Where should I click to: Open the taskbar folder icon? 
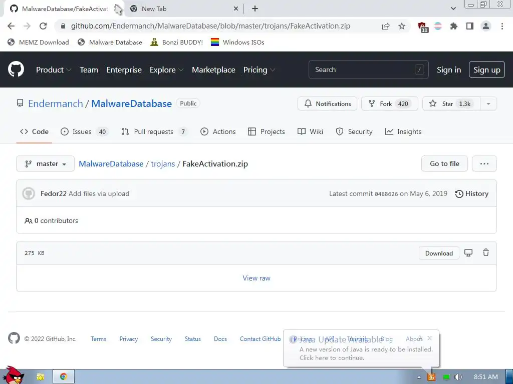pos(40,377)
